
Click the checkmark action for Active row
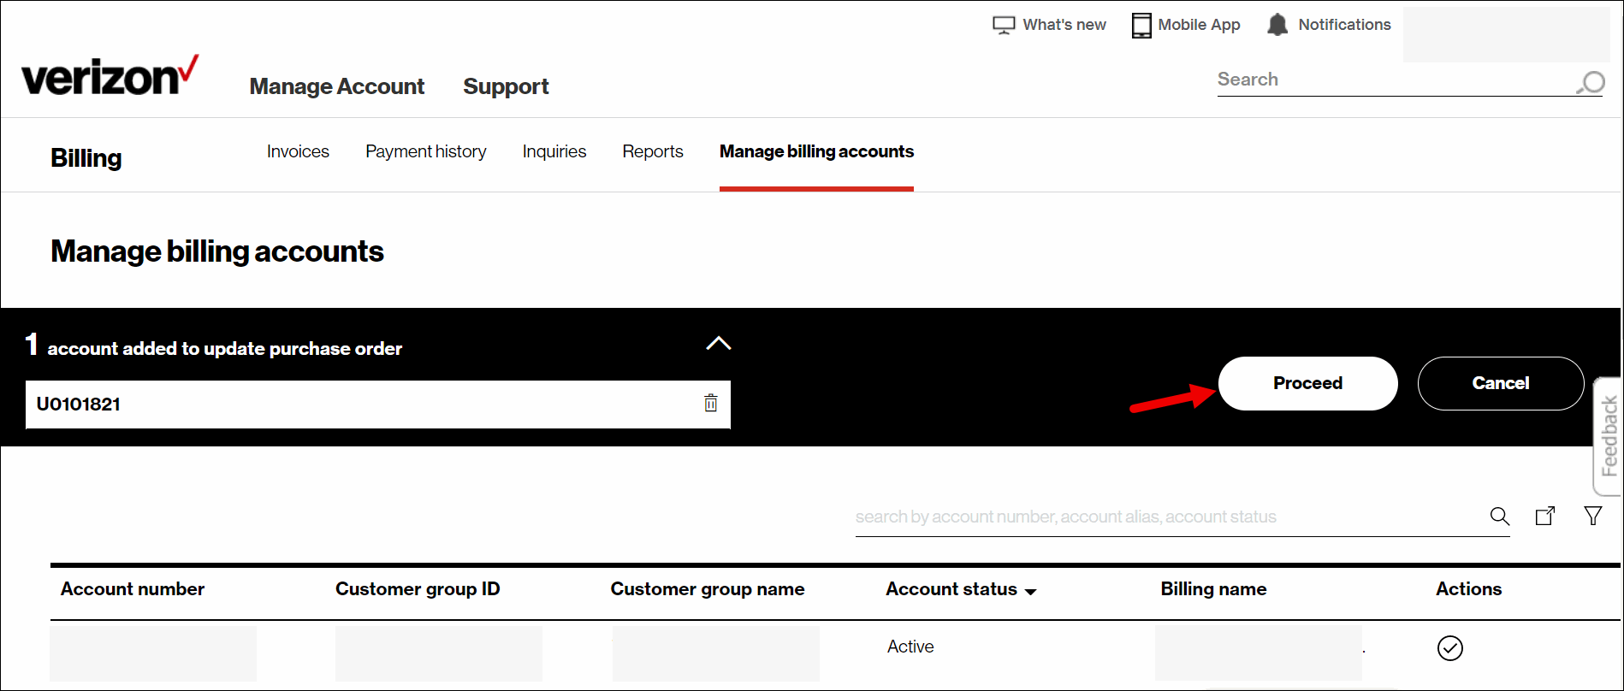(1450, 648)
